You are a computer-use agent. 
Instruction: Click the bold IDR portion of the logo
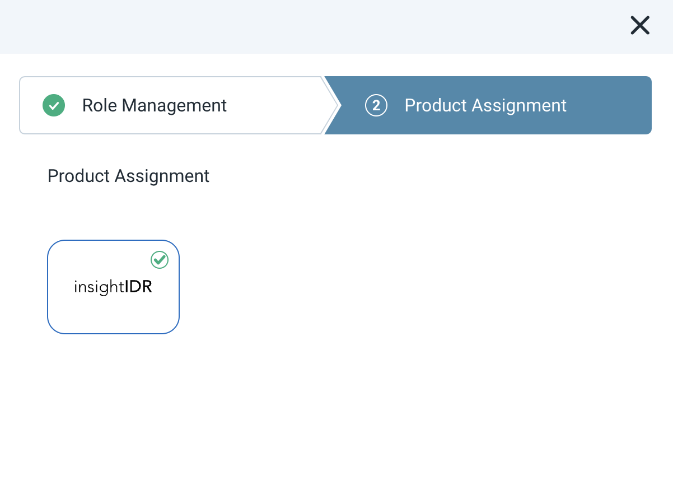[x=138, y=287]
